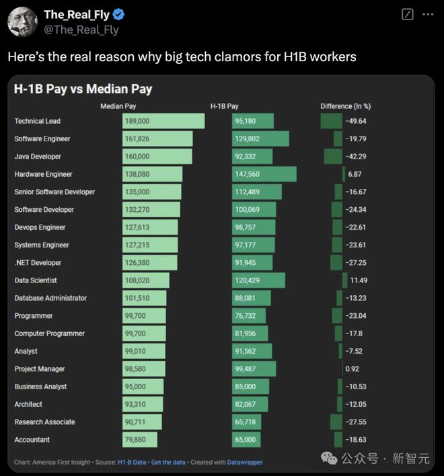Click the Data Scientist difference bar

click(x=344, y=280)
